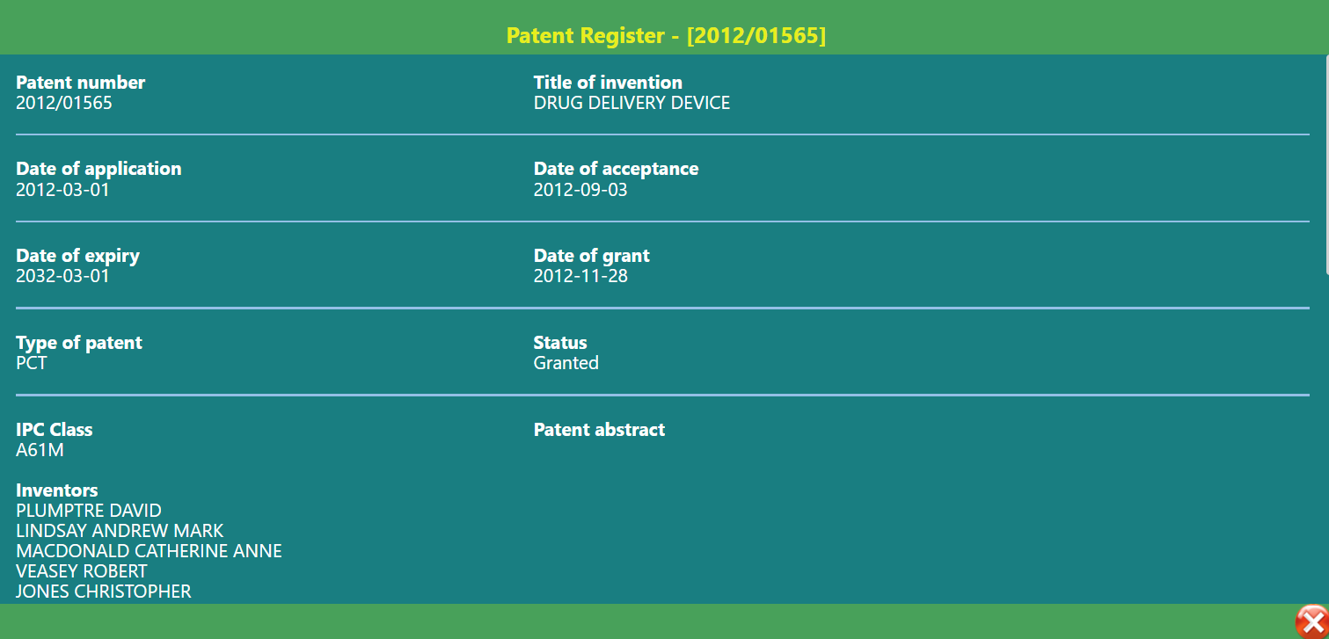Click the expiry date 2032-03-01
Screen dimensions: 1329x639
coord(62,275)
